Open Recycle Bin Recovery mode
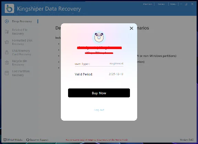The width and height of the screenshot is (198, 144). pos(20,63)
